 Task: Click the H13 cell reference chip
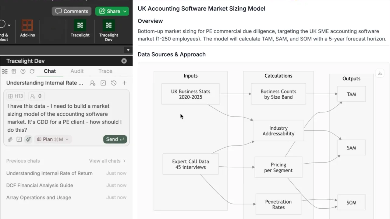[x=16, y=96]
